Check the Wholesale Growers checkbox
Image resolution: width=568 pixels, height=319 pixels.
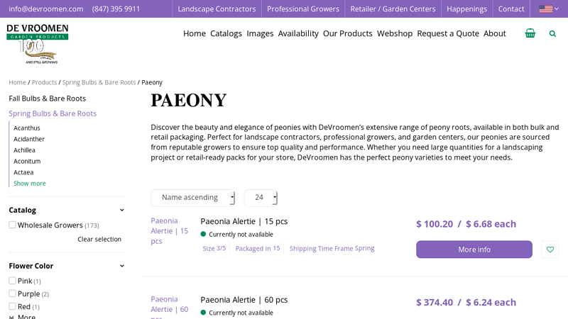click(x=13, y=225)
